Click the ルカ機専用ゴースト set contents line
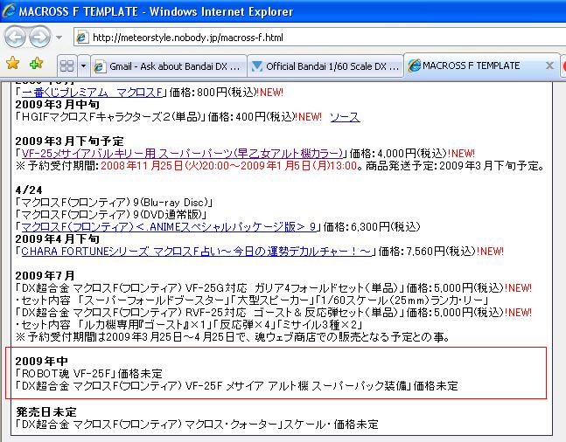The height and width of the screenshot is (442, 566). (189, 324)
